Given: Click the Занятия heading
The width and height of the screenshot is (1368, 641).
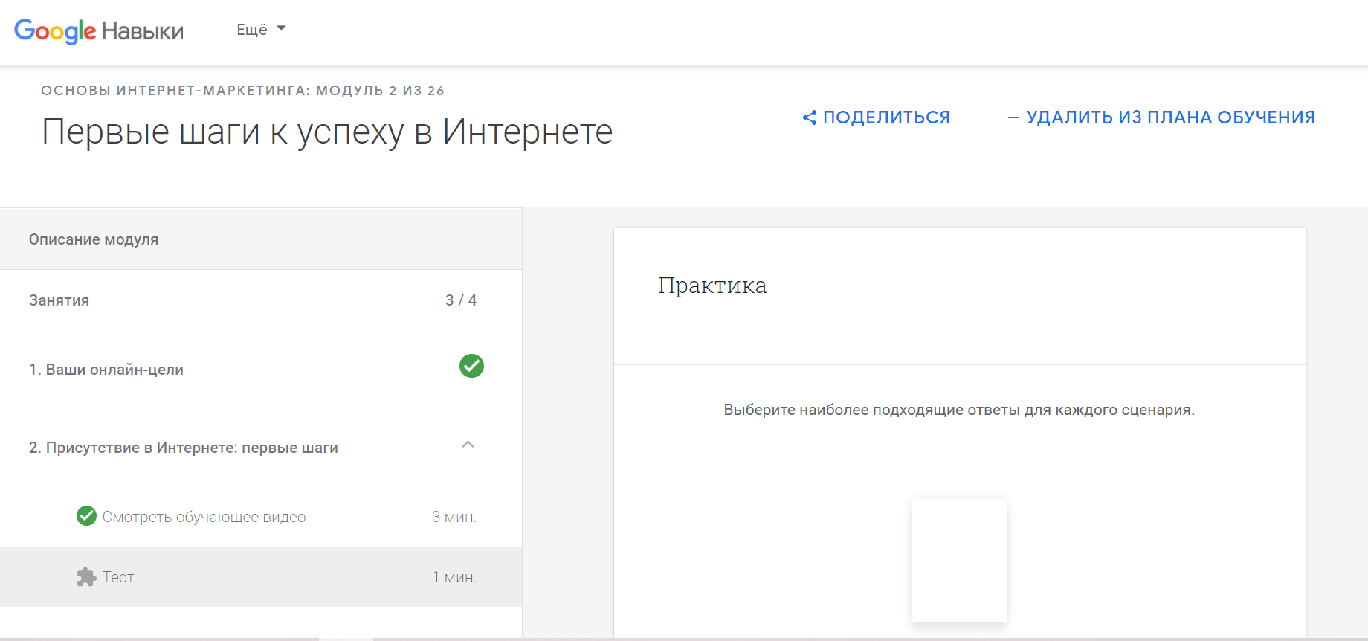Looking at the screenshot, I should 59,300.
